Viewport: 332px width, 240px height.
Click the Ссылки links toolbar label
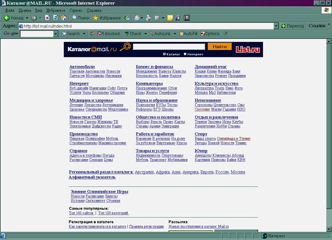pyautogui.click(x=317, y=26)
